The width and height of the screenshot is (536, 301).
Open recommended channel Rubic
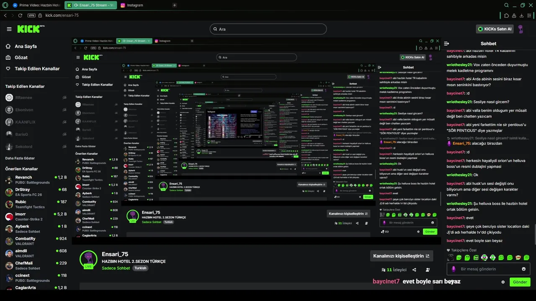pos(35,204)
